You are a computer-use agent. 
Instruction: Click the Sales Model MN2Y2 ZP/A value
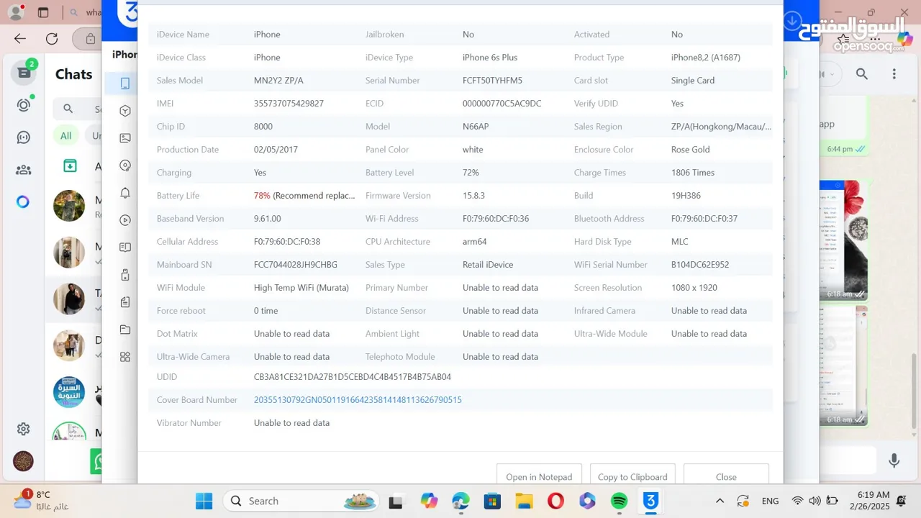click(x=278, y=81)
